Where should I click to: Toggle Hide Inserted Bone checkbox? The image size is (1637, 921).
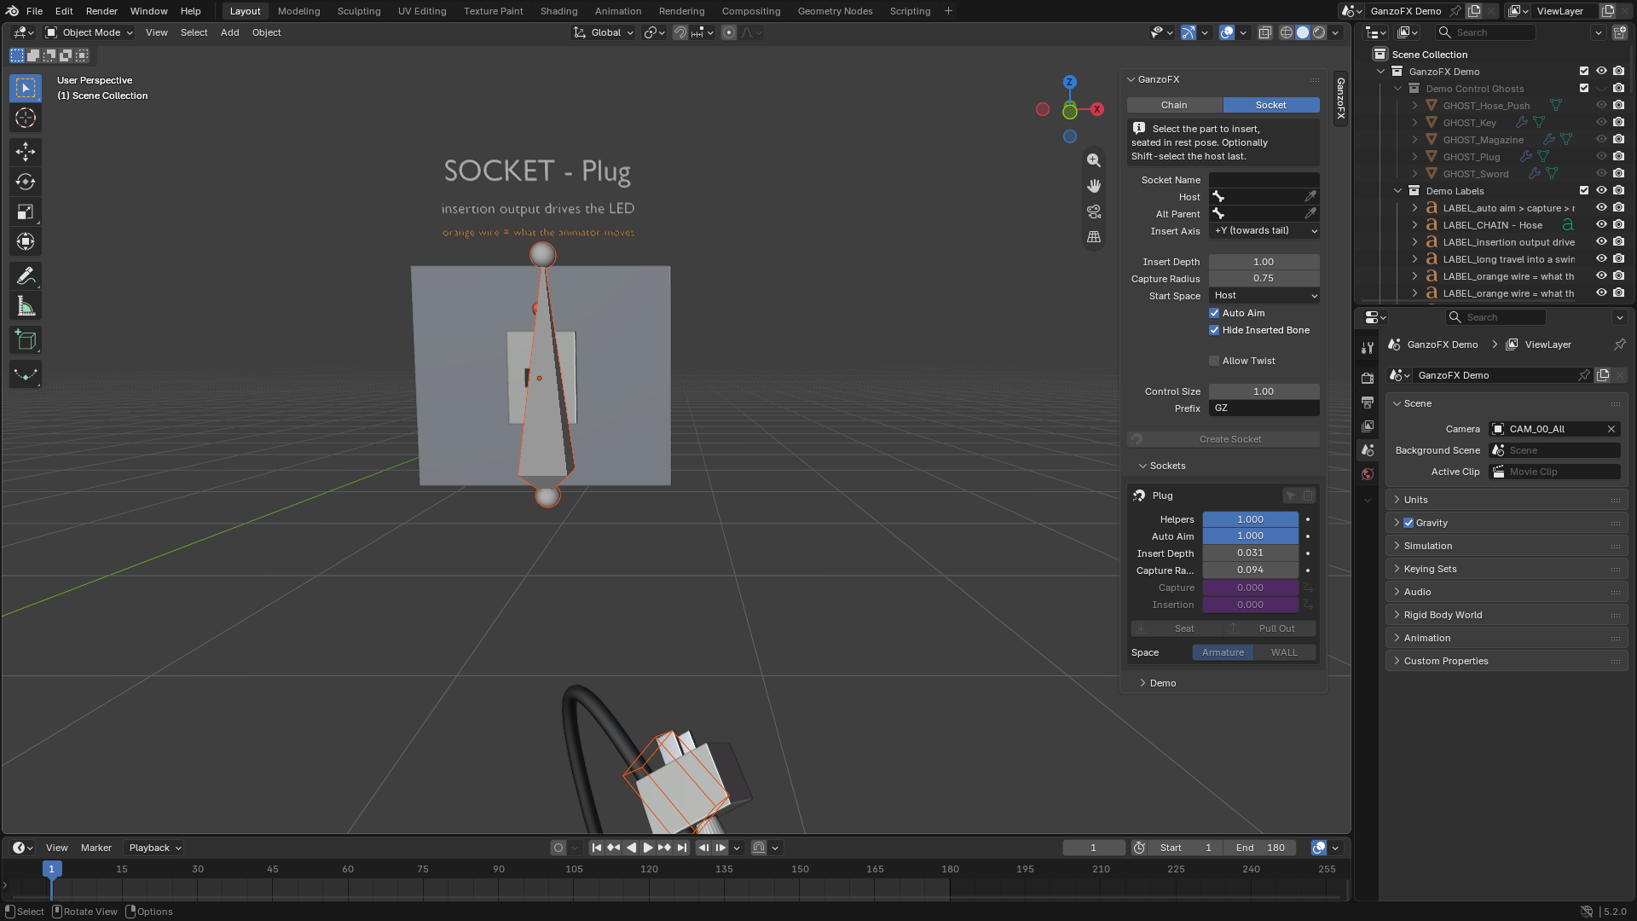coord(1214,330)
